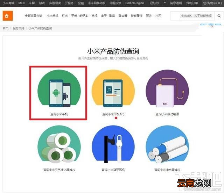This screenshot has width=224, height=193.
Task: Click the search input field
Action: pos(192,16)
